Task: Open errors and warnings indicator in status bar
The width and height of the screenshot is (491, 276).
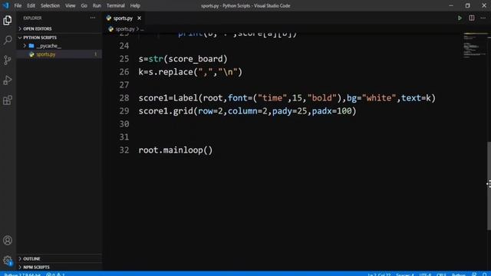Action: click(56, 274)
